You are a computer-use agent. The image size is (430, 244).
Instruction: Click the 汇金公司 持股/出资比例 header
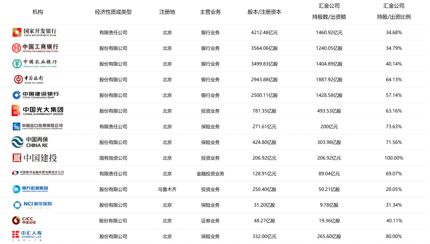coord(394,11)
